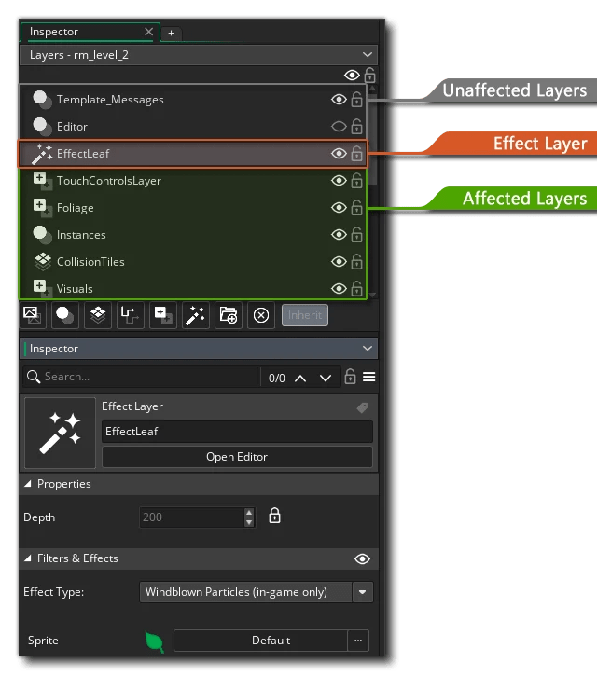This screenshot has height=675, width=597.
Task: Create a new layer folder from toolbar
Action: (x=228, y=315)
